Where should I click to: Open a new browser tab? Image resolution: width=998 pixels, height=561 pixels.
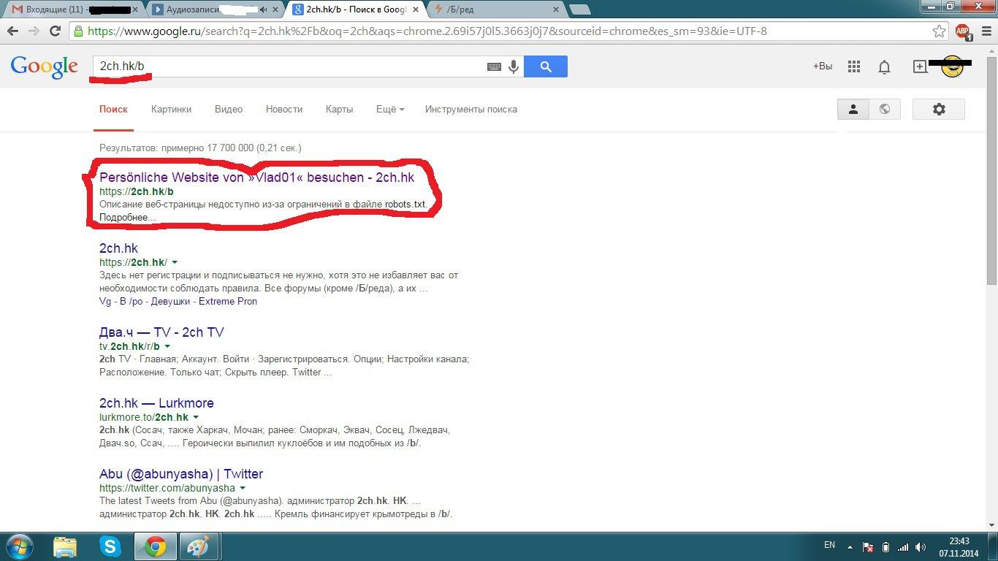pos(579,9)
